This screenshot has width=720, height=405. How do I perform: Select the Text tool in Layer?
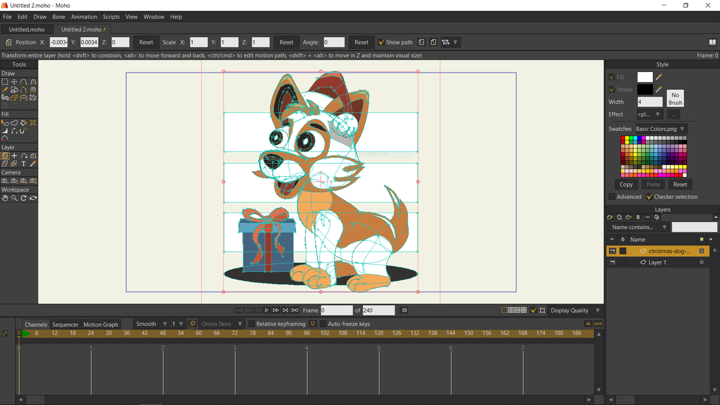tap(23, 164)
